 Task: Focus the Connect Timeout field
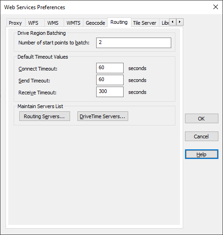click(110, 68)
